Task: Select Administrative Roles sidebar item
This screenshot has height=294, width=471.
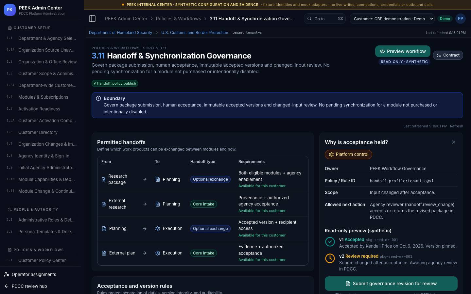Action: point(42,220)
